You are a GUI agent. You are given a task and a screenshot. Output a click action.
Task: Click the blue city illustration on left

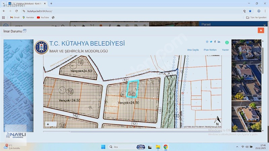click(x=18, y=86)
